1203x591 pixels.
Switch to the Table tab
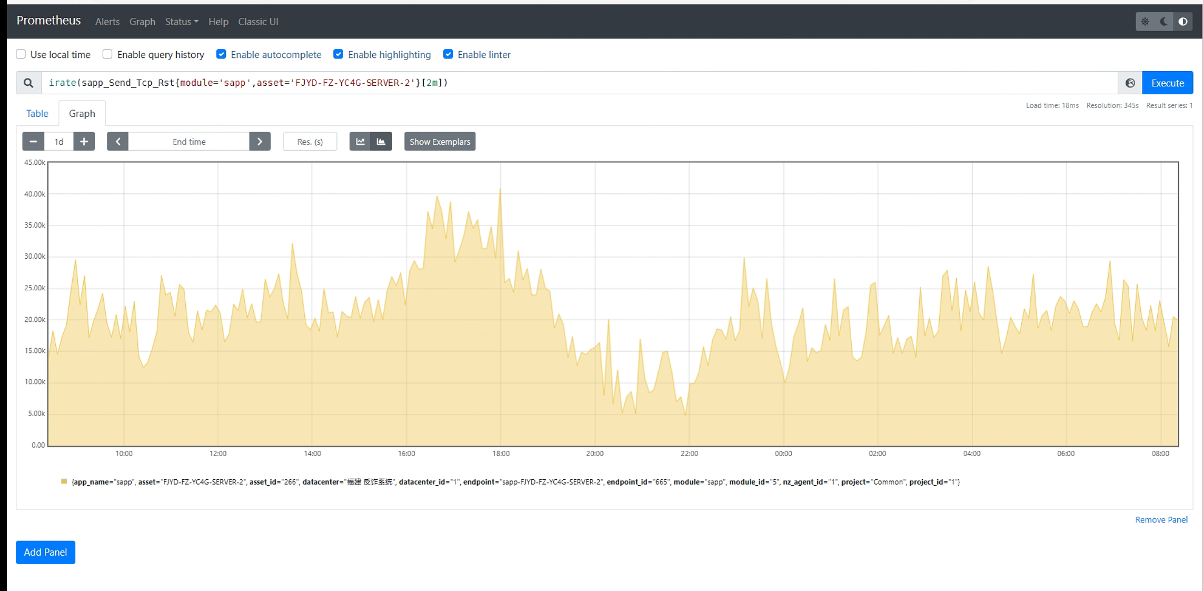(x=37, y=113)
